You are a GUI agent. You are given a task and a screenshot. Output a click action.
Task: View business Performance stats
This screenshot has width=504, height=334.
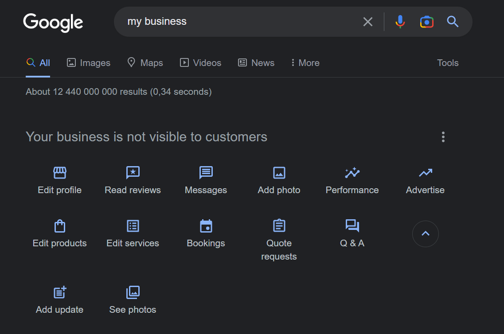(352, 179)
